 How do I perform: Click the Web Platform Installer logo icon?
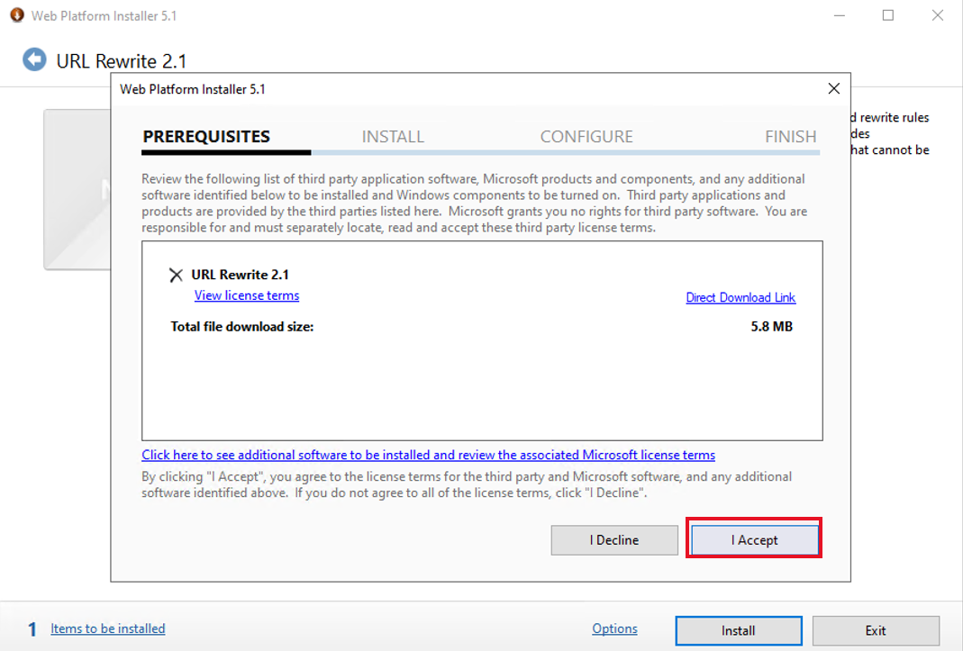[x=16, y=15]
